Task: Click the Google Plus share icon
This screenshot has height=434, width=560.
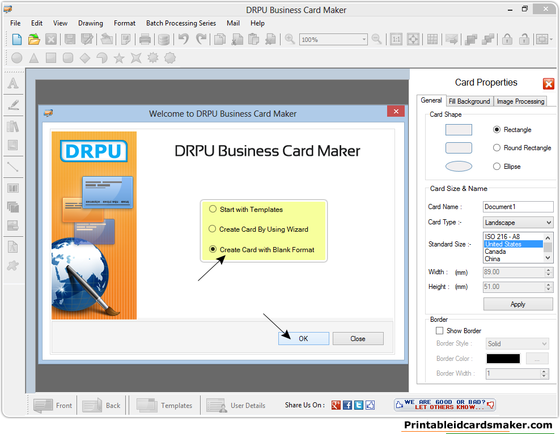Action: 336,405
